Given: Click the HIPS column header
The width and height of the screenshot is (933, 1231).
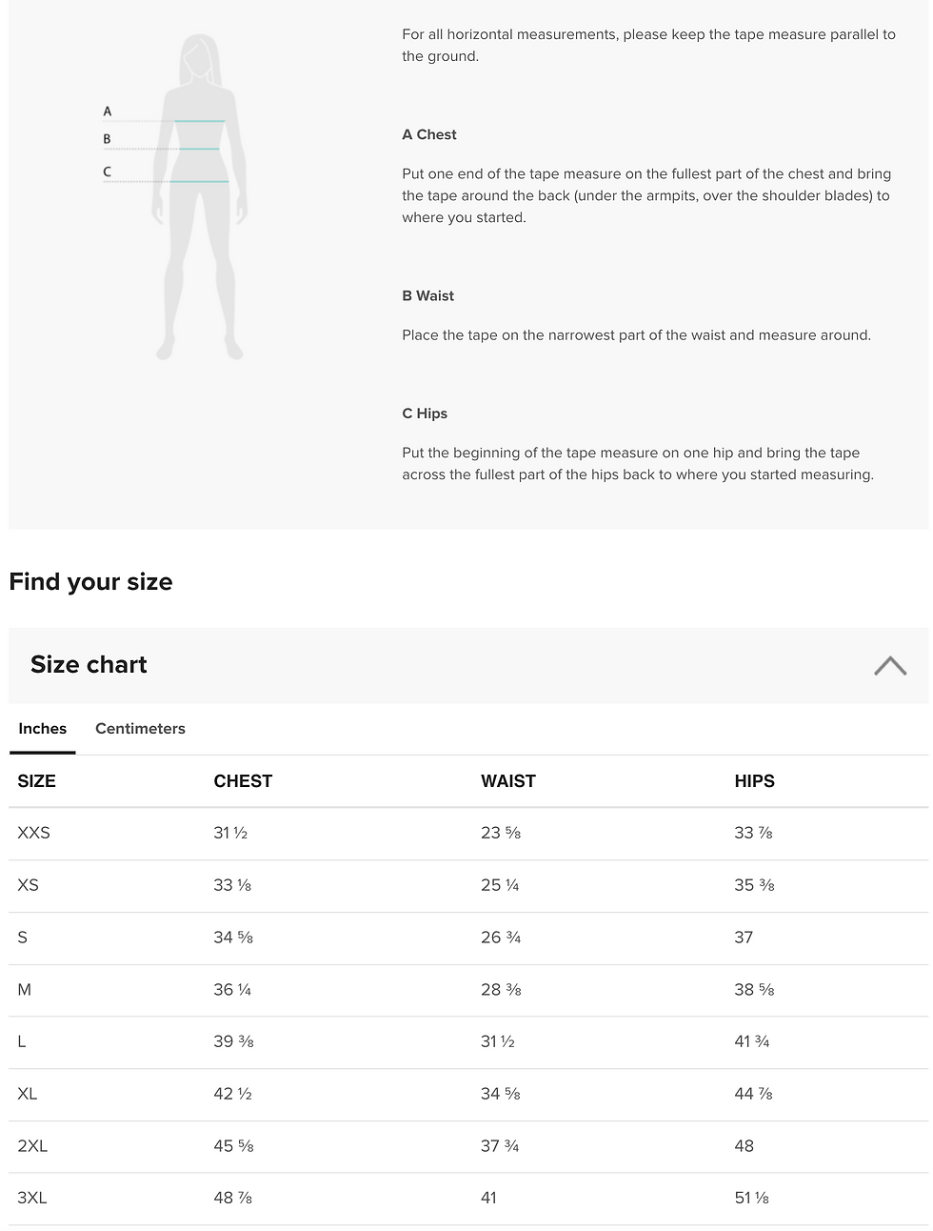Looking at the screenshot, I should 754,781.
